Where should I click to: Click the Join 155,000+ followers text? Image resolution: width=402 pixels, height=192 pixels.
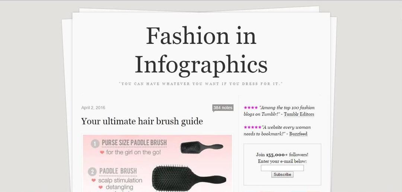(282, 155)
